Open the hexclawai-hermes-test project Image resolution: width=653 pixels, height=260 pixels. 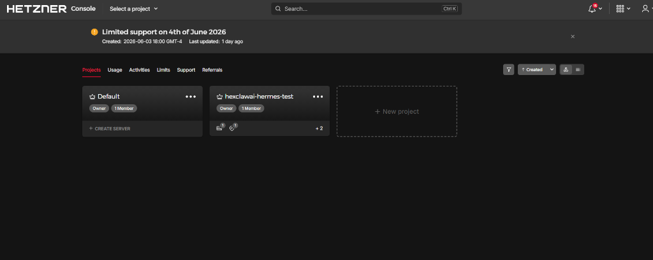259,97
